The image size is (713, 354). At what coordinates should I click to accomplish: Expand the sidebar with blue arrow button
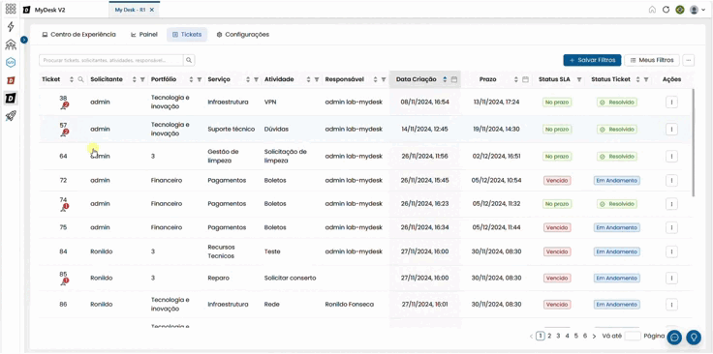point(24,40)
